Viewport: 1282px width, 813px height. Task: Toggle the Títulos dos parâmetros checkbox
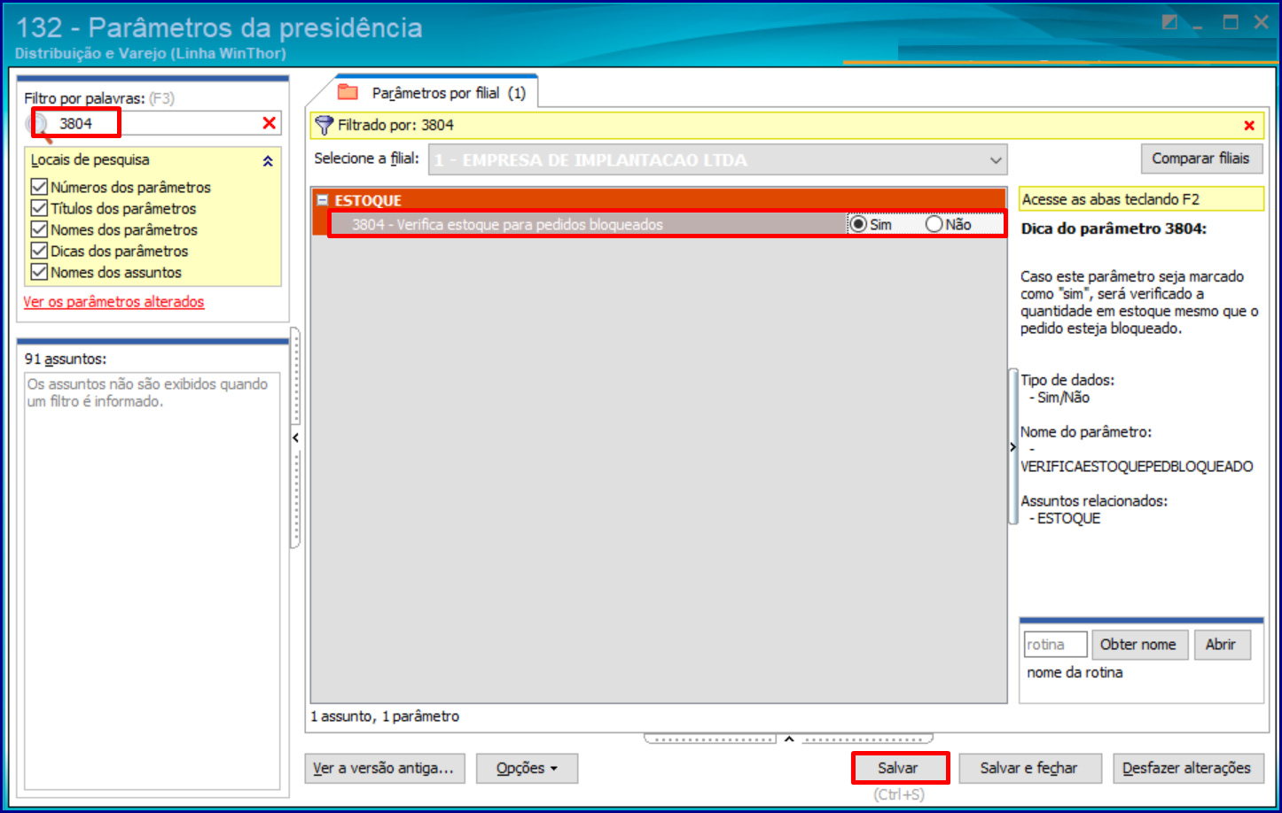tap(39, 208)
